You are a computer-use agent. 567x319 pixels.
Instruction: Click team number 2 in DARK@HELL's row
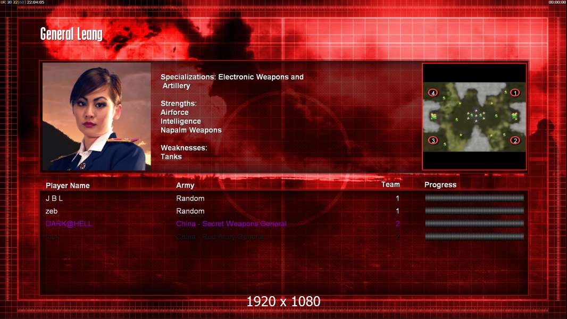(397, 224)
